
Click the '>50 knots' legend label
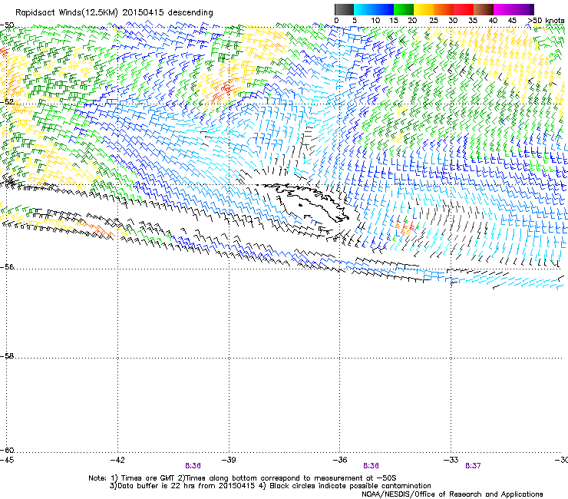[x=546, y=21]
